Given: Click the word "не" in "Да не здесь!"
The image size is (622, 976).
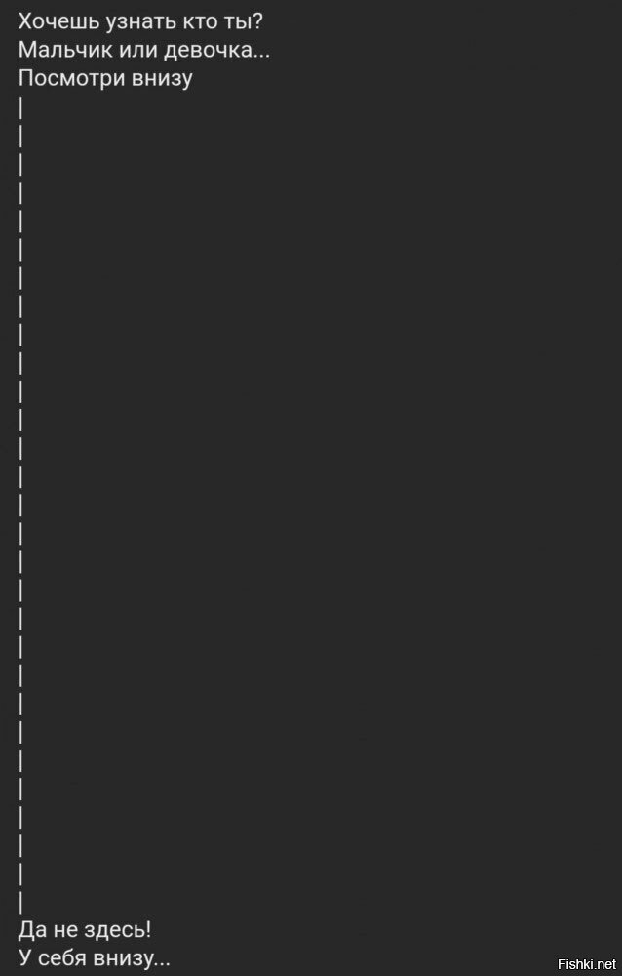Looking at the screenshot, I should tap(64, 932).
